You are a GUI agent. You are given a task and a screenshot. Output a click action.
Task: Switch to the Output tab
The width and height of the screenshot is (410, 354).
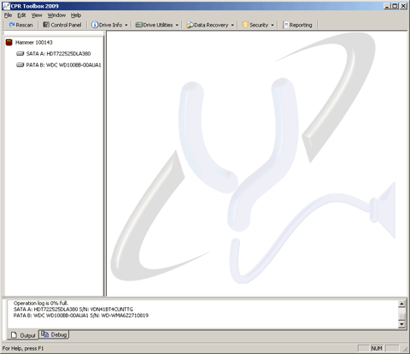(x=23, y=335)
